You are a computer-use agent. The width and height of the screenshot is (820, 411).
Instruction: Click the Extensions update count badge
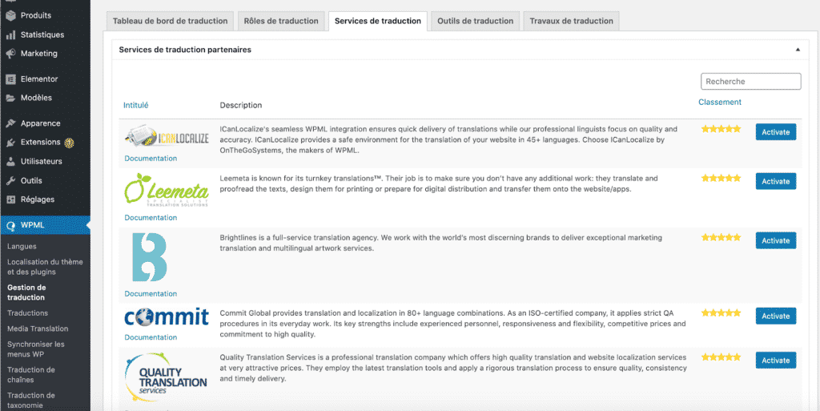click(69, 143)
